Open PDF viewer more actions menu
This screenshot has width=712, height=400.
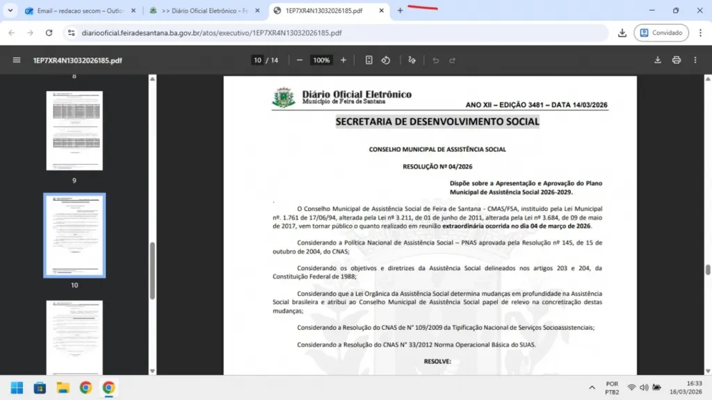(x=696, y=60)
